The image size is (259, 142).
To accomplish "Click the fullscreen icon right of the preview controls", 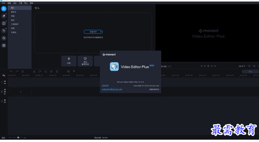I will [254, 66].
